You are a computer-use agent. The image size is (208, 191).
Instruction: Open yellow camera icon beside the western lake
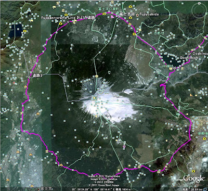tap(24, 31)
